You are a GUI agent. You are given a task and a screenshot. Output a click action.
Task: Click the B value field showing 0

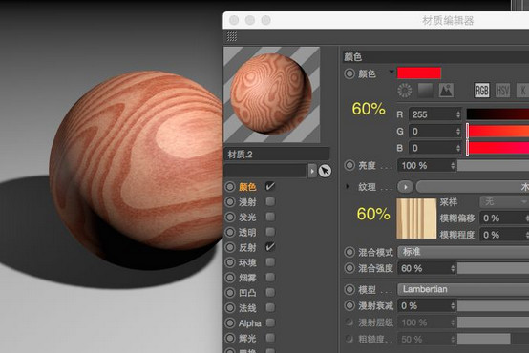tap(434, 147)
